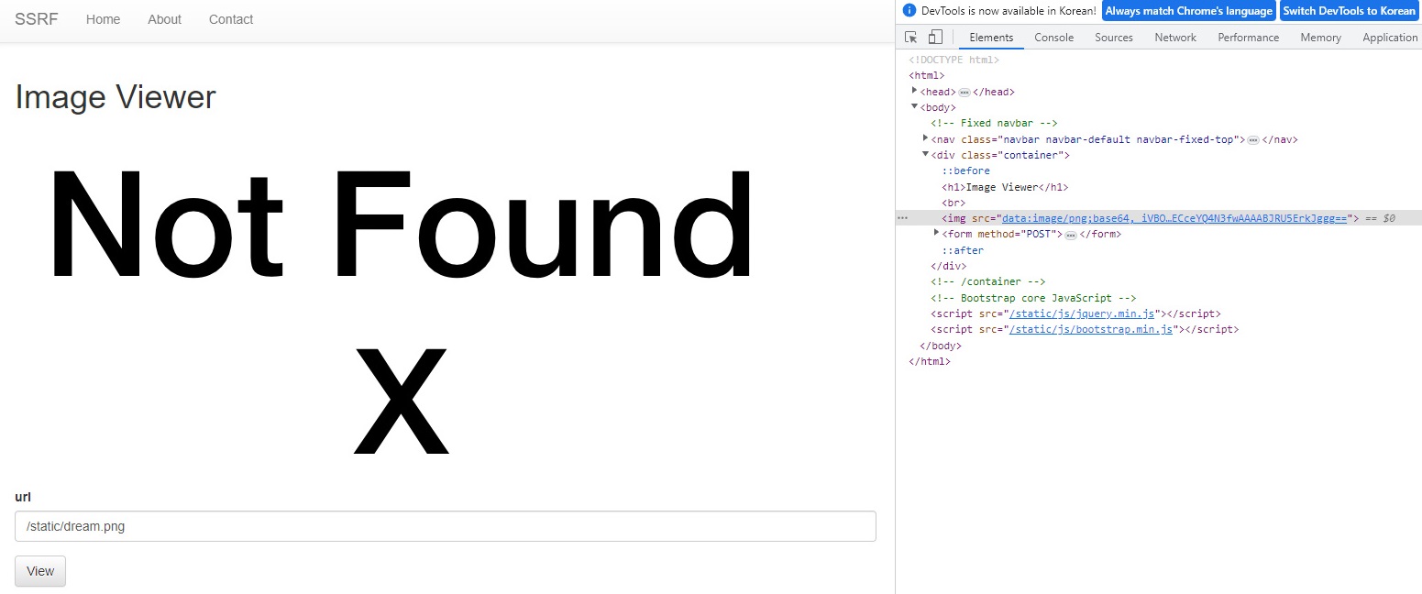Open the Console tab
Screen dimensions: 1422x594
(x=1054, y=38)
